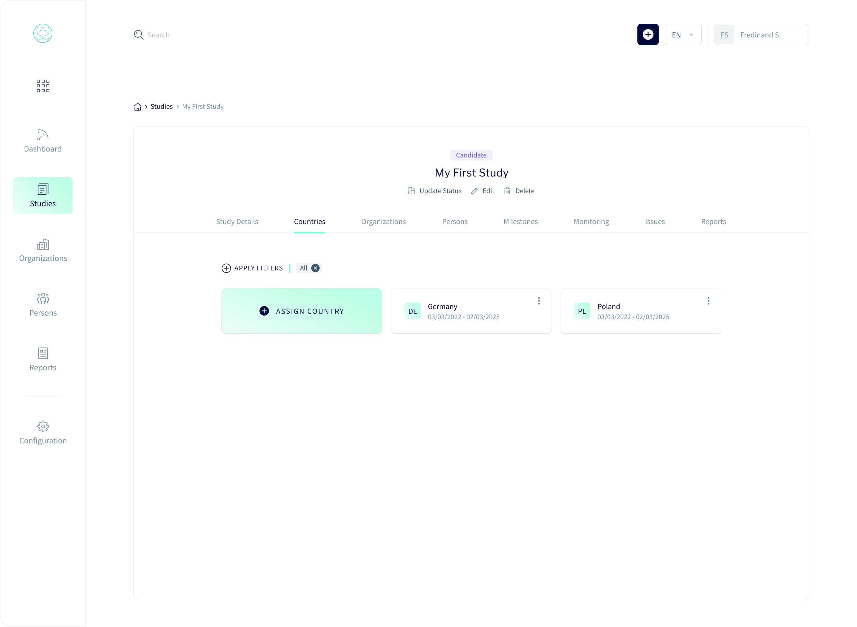
Task: Open Reports in the sidebar
Action: point(43,360)
